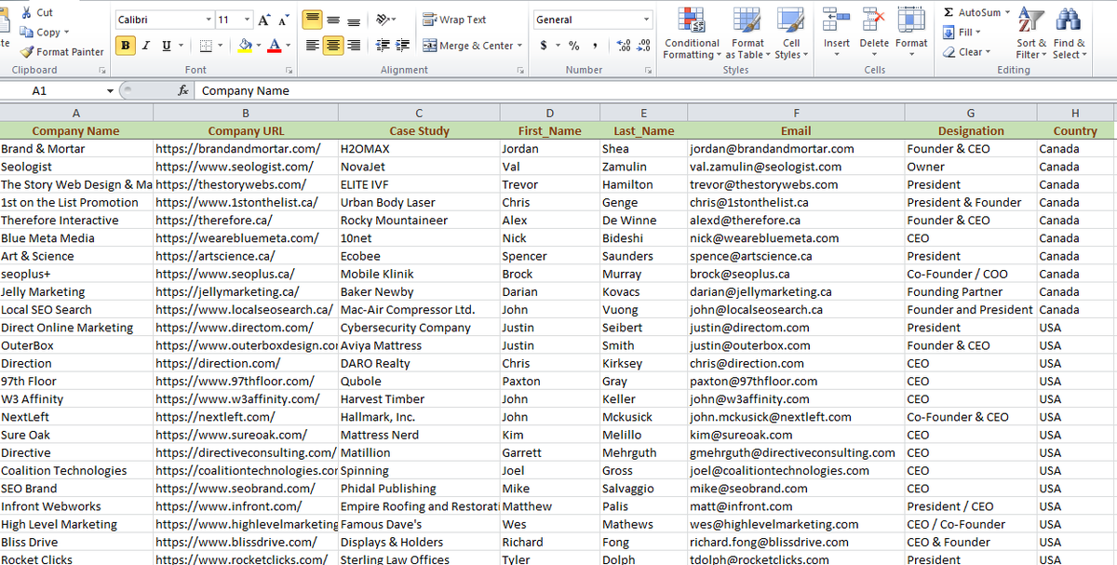Click the Cut scissors icon
1117x565 pixels.
pyautogui.click(x=25, y=12)
